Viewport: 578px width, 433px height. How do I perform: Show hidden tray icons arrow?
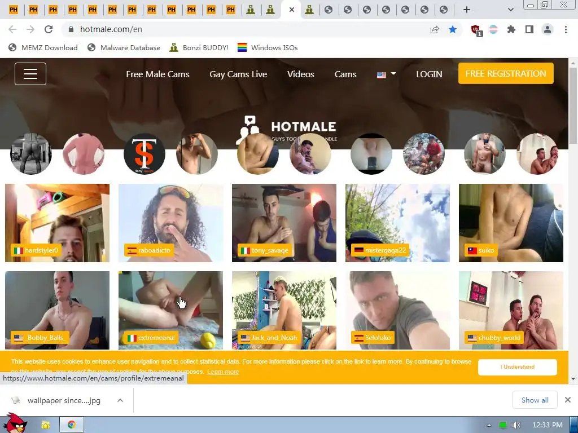489,425
